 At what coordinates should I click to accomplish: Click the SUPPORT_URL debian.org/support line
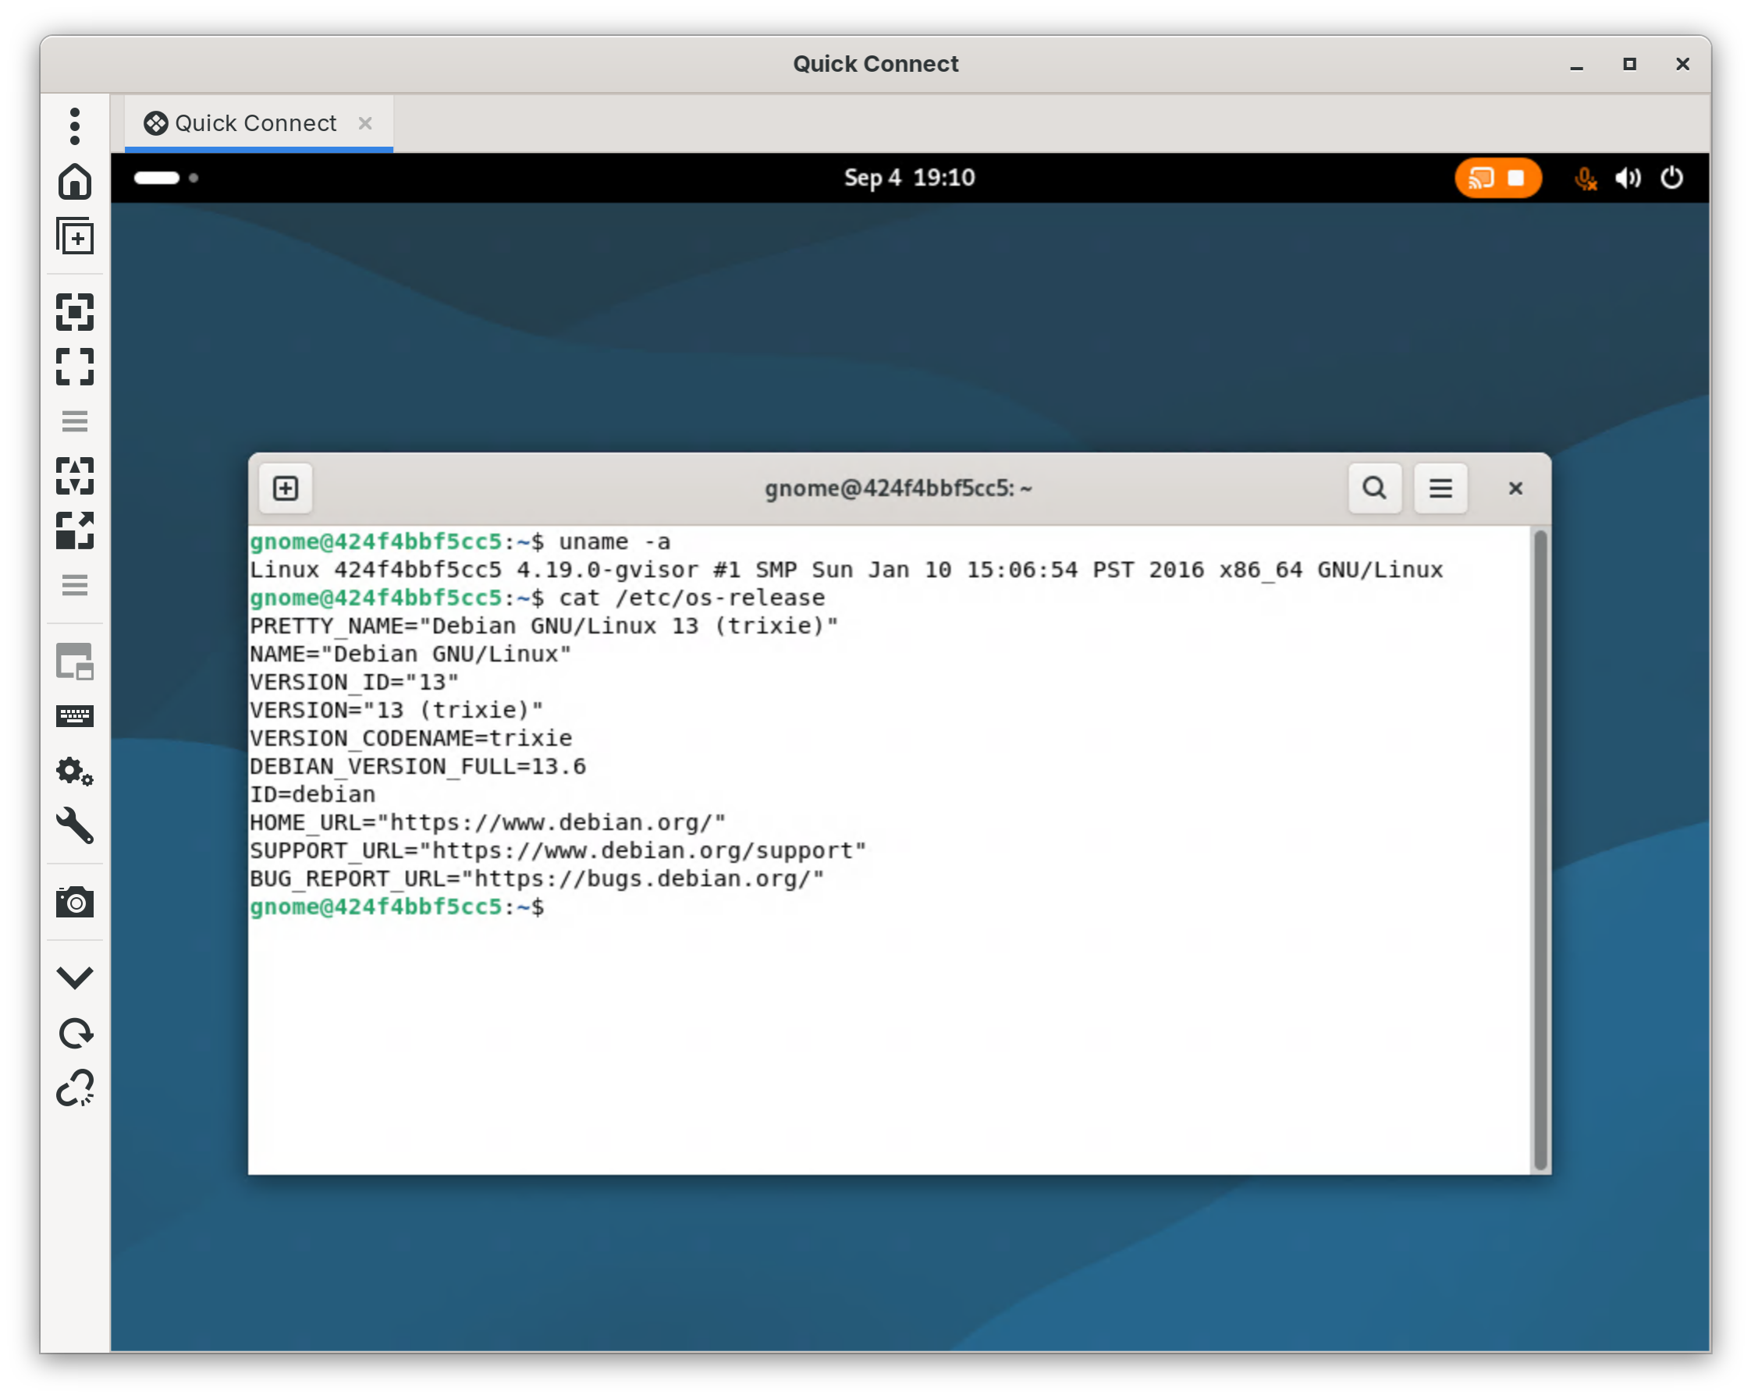tap(558, 851)
